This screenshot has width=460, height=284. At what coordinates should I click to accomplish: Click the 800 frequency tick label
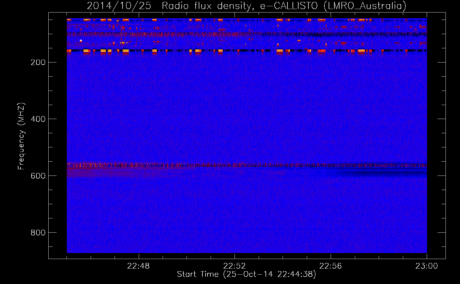38,233
